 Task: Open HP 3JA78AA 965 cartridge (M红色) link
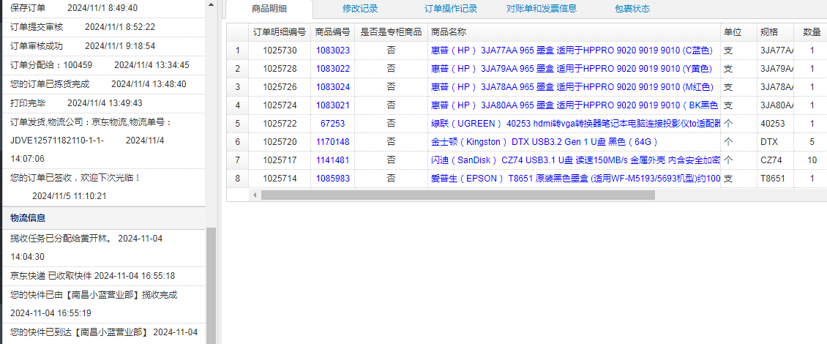coord(572,87)
